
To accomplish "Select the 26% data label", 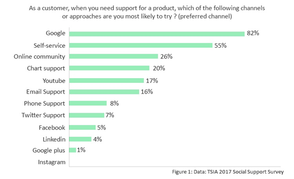I will pyautogui.click(x=167, y=57).
